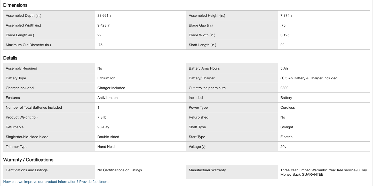
Task: Click the Trimmer Type value Hand Held
Action: 106,147
